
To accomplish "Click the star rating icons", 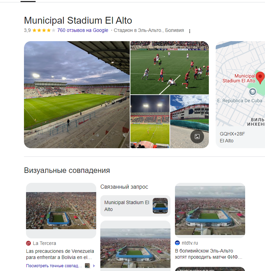I will tap(44, 31).
